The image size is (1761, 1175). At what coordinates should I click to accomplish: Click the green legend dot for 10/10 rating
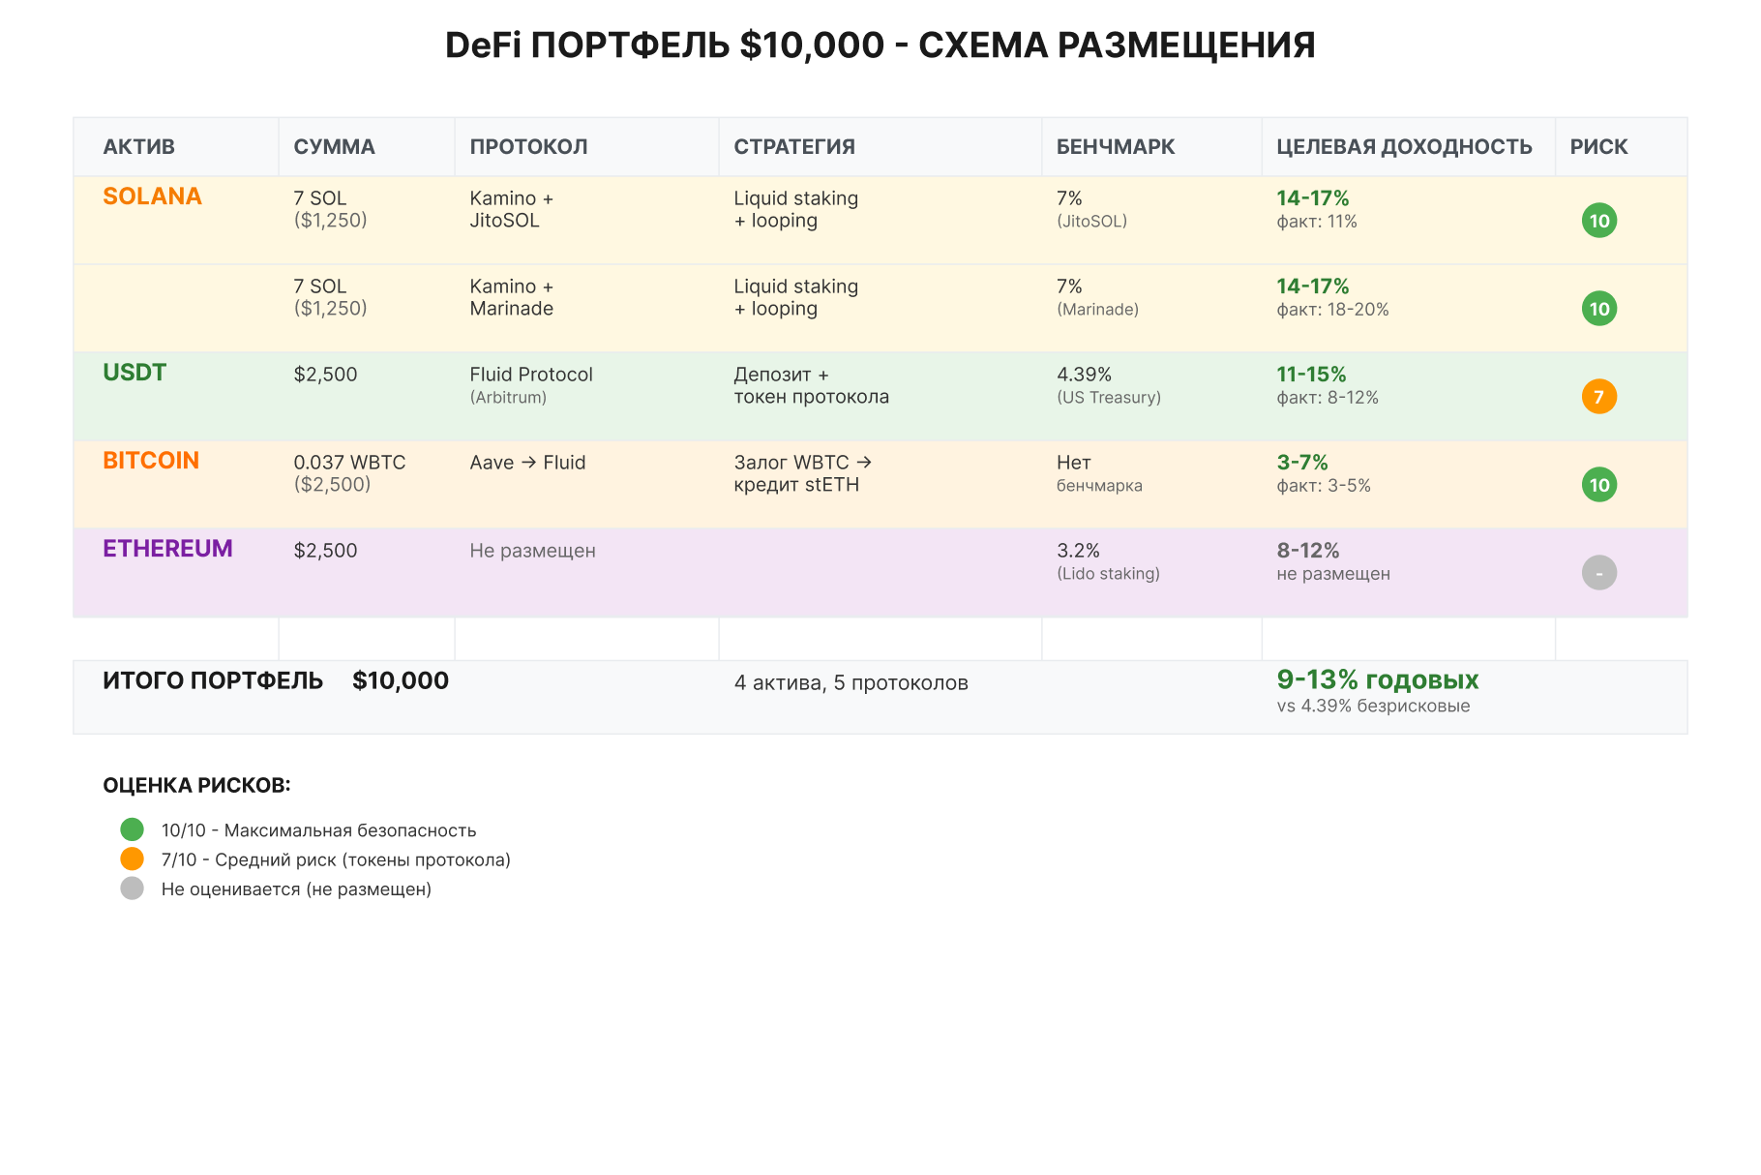(133, 829)
